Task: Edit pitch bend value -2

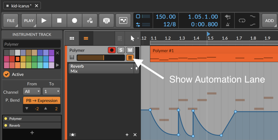Action: [37, 109]
